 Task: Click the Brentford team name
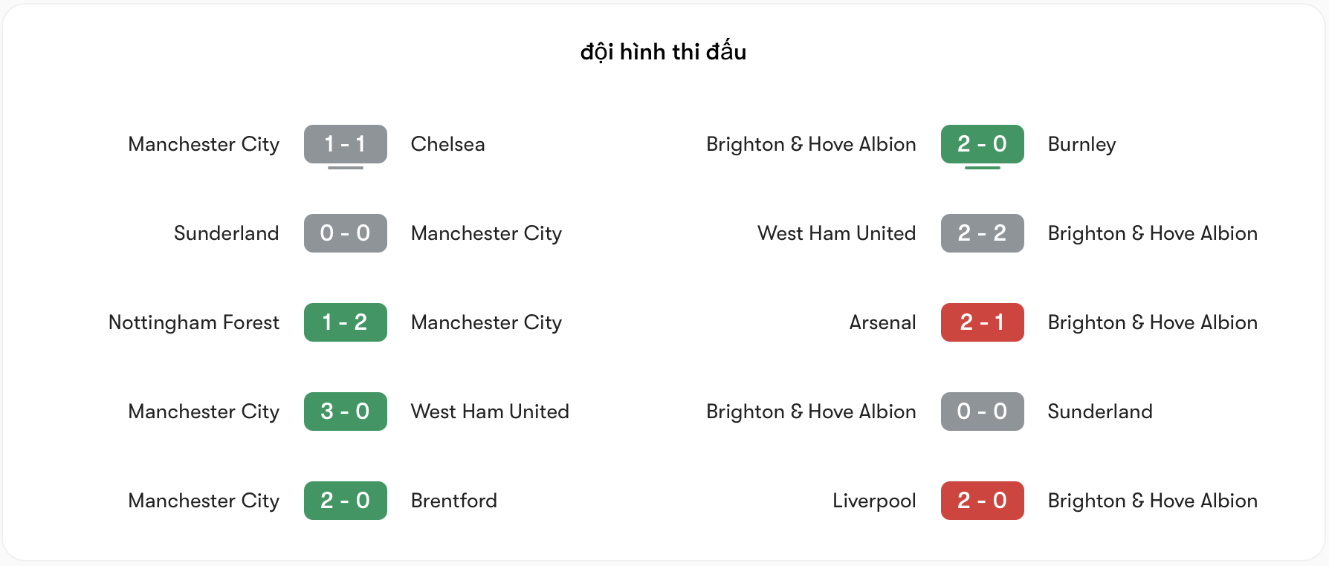[454, 501]
